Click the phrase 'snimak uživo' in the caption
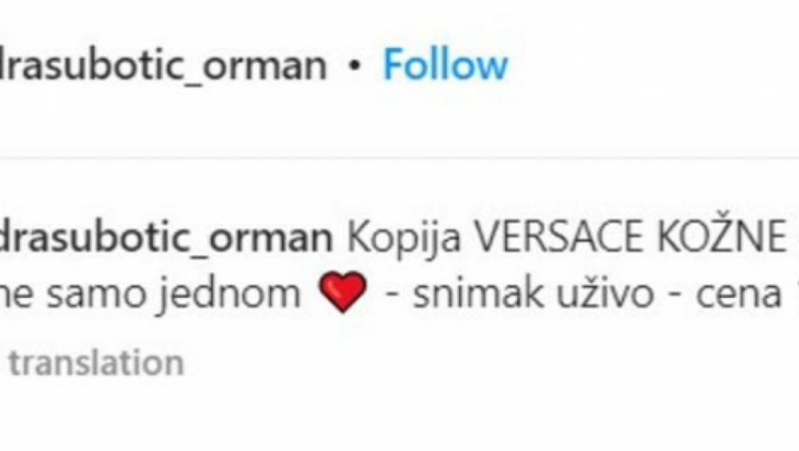This screenshot has height=451, width=799. click(533, 293)
